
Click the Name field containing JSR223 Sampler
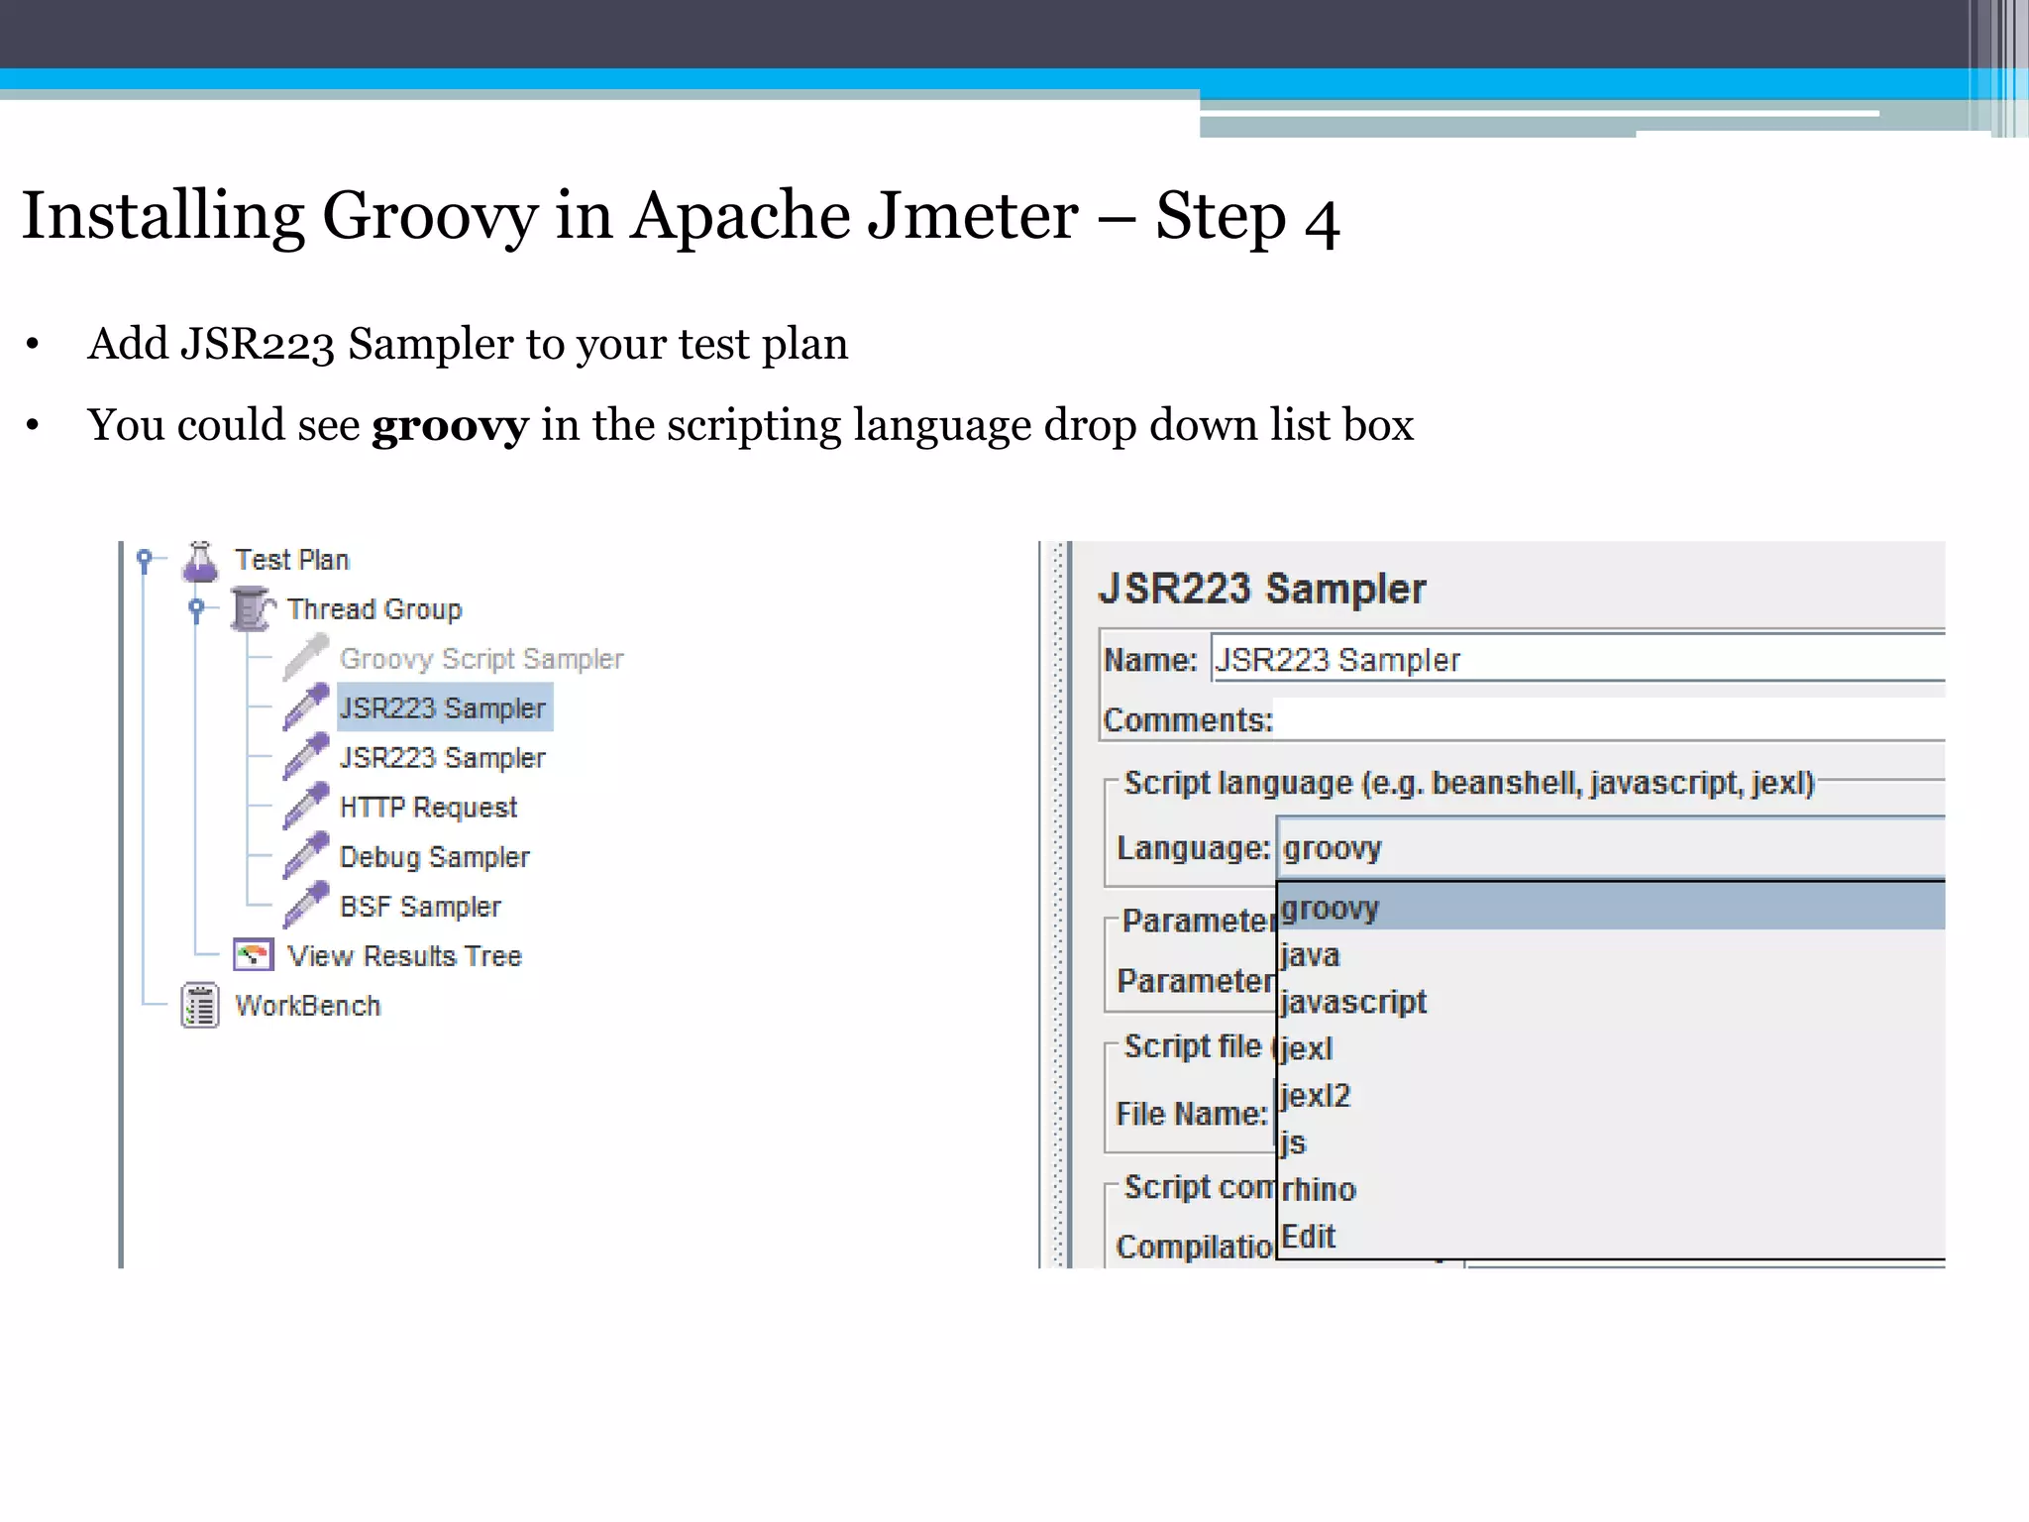(x=1578, y=659)
